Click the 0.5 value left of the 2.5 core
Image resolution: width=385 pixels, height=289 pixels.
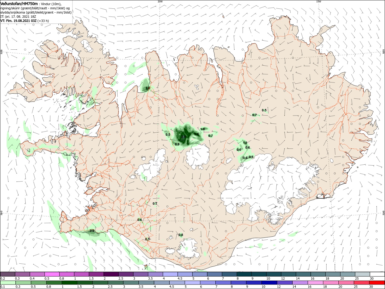click(x=168, y=135)
